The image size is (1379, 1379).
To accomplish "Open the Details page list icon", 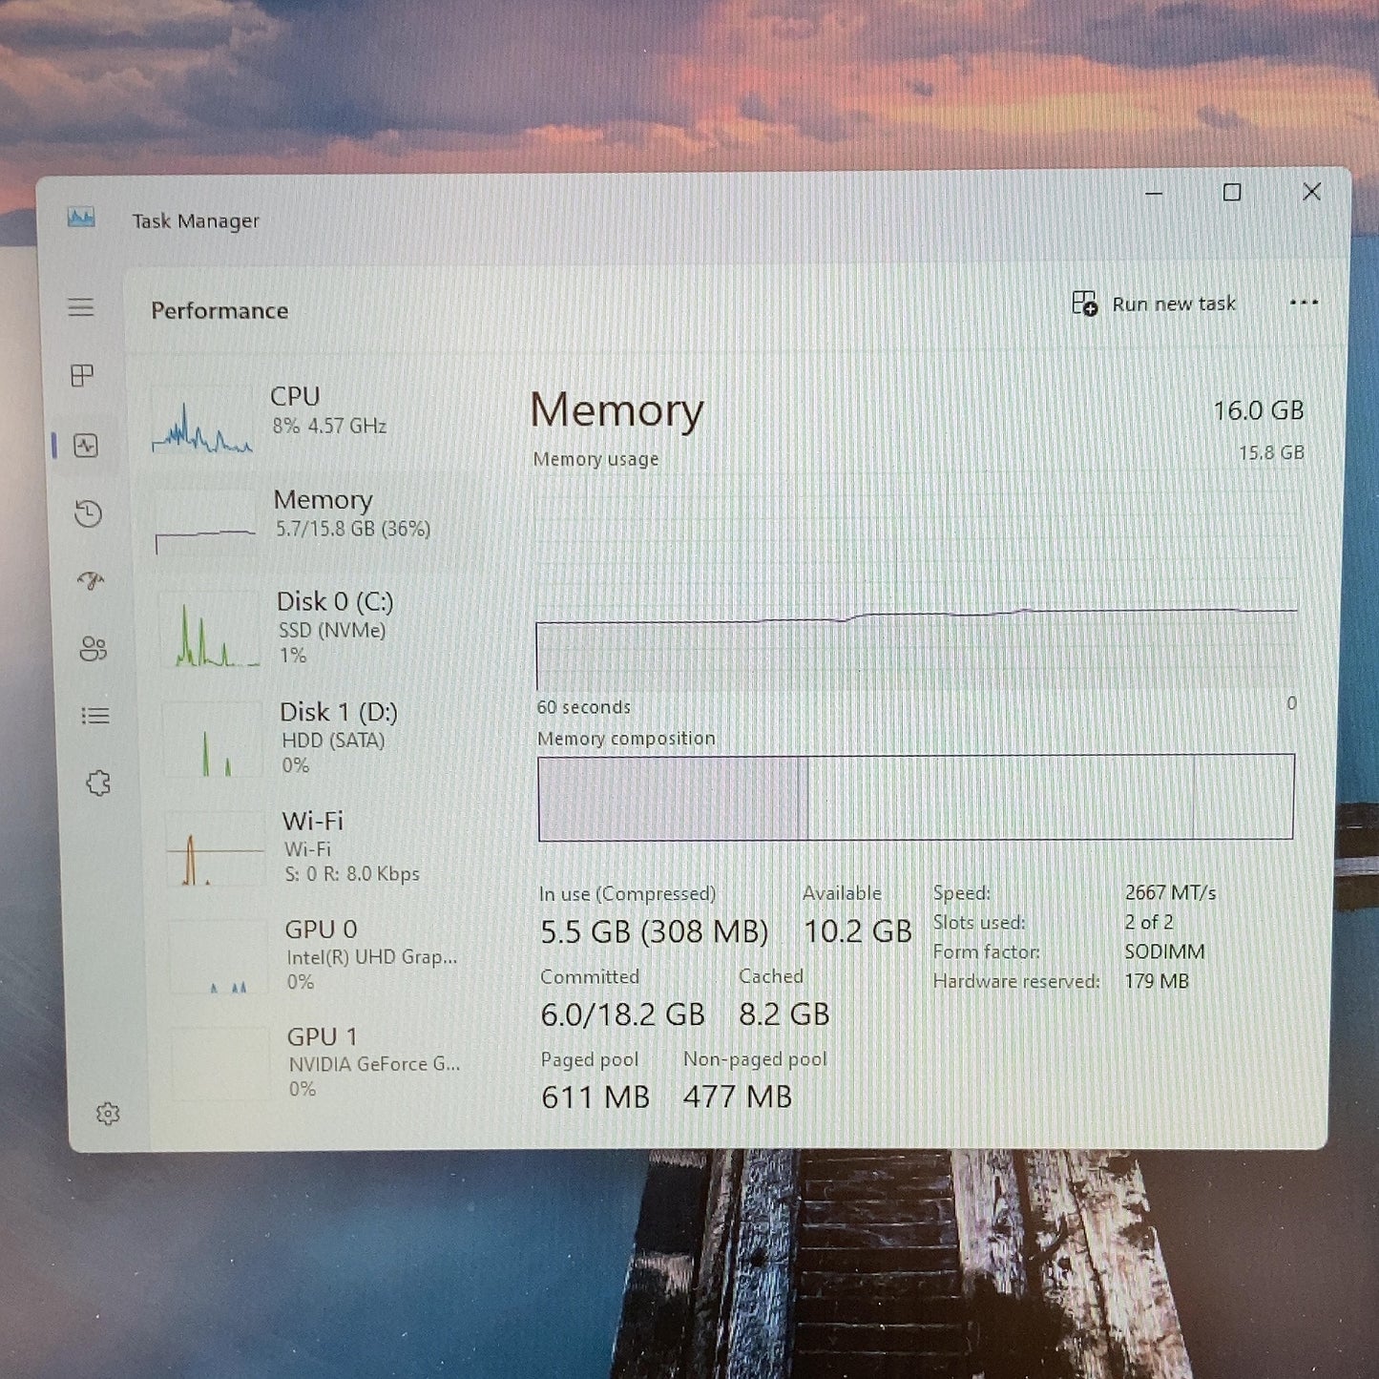I will 95,716.
